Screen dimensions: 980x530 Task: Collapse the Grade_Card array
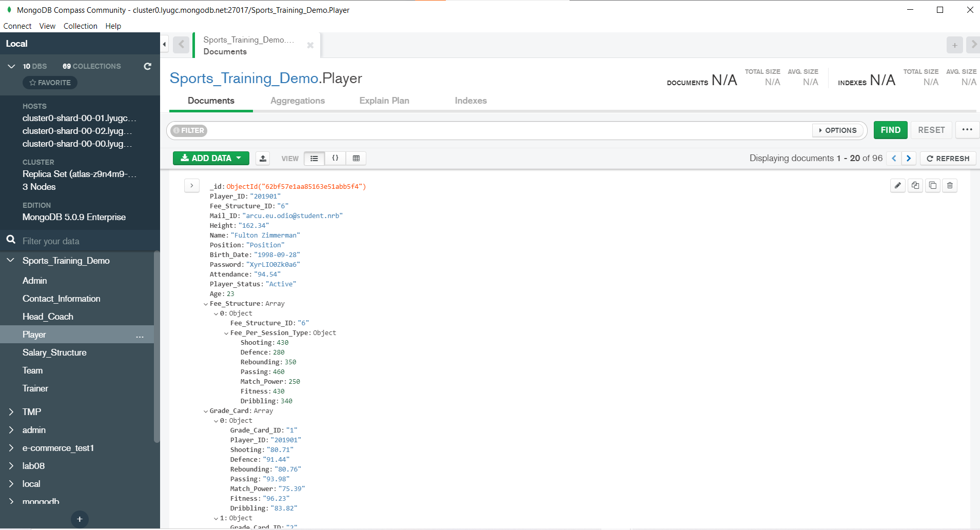pos(206,411)
